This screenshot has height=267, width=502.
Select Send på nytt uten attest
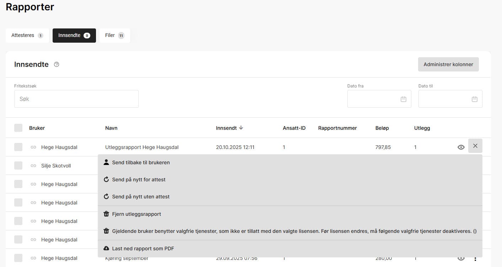tap(141, 197)
